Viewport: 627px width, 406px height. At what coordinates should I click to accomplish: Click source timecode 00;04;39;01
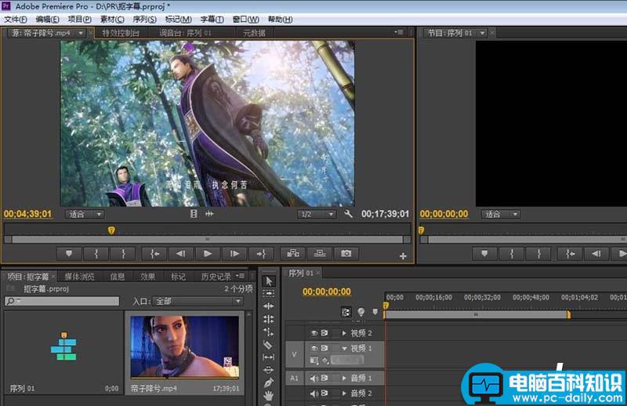27,214
